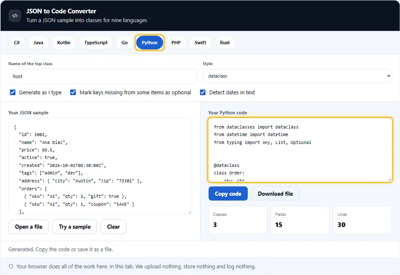Click the '"created"' date line in JSON

(62, 165)
